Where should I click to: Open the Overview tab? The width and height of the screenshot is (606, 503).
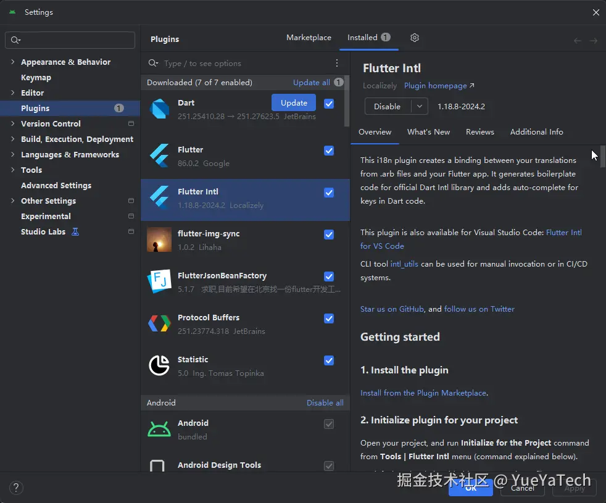[x=375, y=132]
